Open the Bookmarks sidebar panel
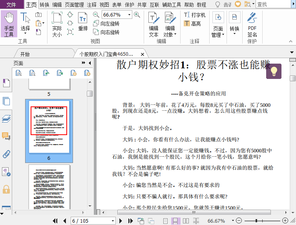 (x=6, y=83)
